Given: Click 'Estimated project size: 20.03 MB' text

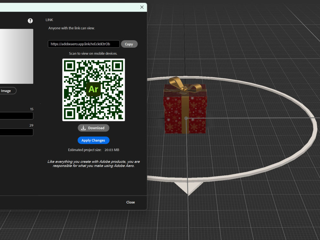Looking at the screenshot, I should [93, 150].
